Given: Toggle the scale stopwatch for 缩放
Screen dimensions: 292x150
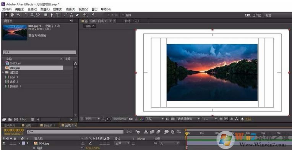Looking at the screenshot, I should point(34,148).
